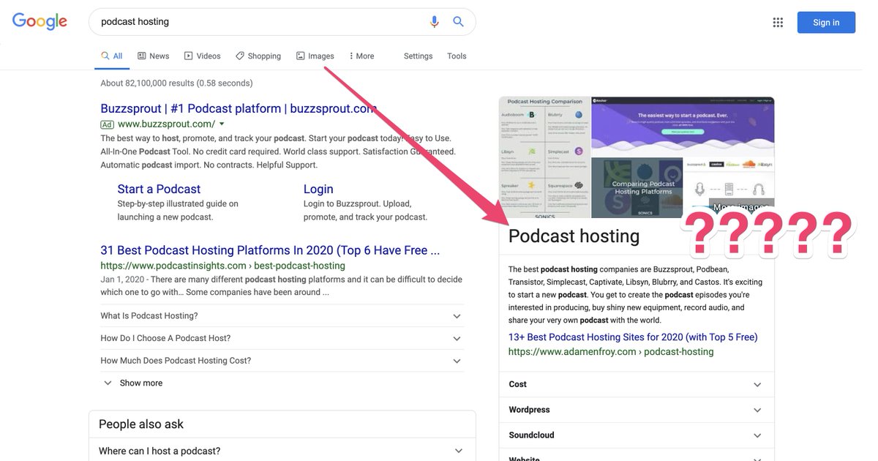The image size is (878, 461).
Task: Click the About 82,100,000 results text
Action: point(176,83)
